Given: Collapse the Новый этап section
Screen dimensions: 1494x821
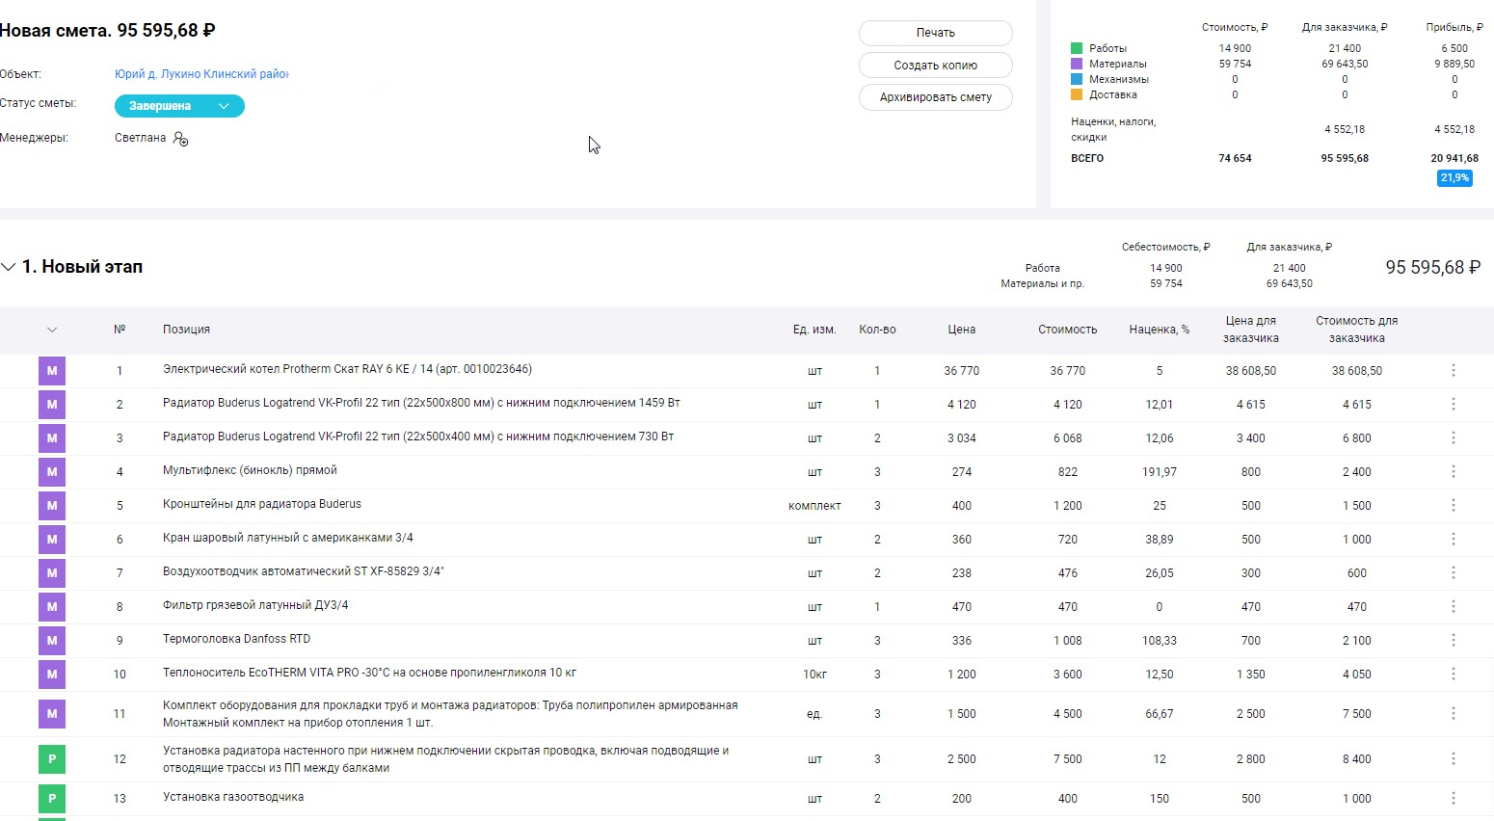Looking at the screenshot, I should 9,267.
